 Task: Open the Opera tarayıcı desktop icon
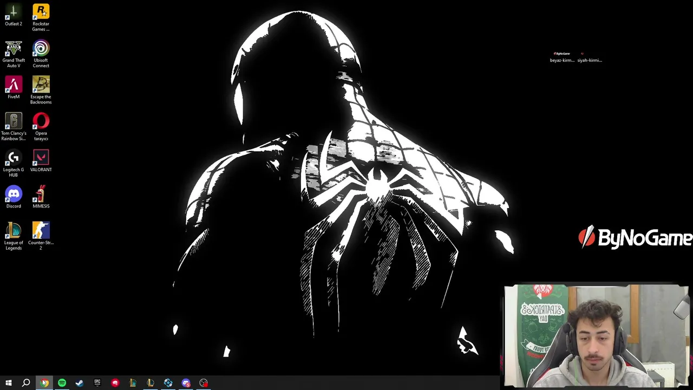click(41, 127)
